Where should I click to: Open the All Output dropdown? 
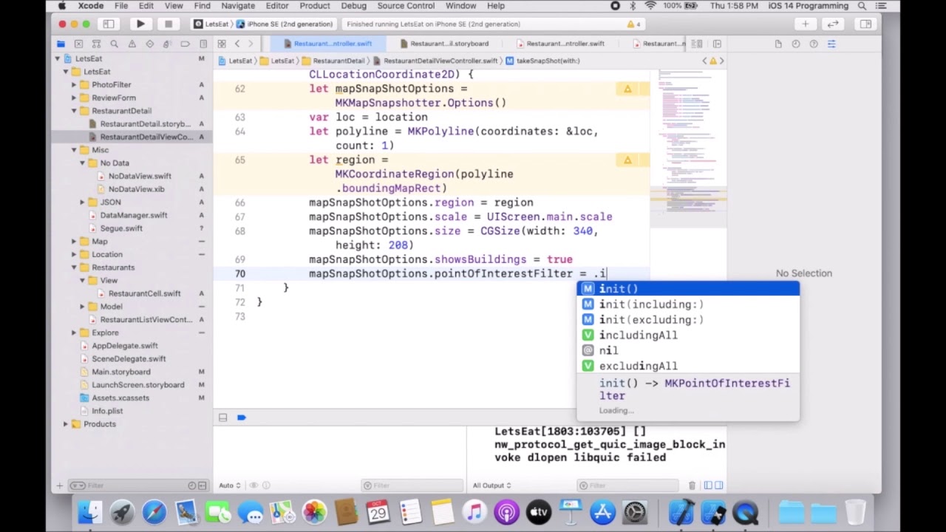(491, 485)
